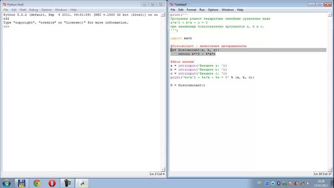Screen dimensions: 334x188
Task: Click the line assigning variable a from input
Action: tap(198, 66)
